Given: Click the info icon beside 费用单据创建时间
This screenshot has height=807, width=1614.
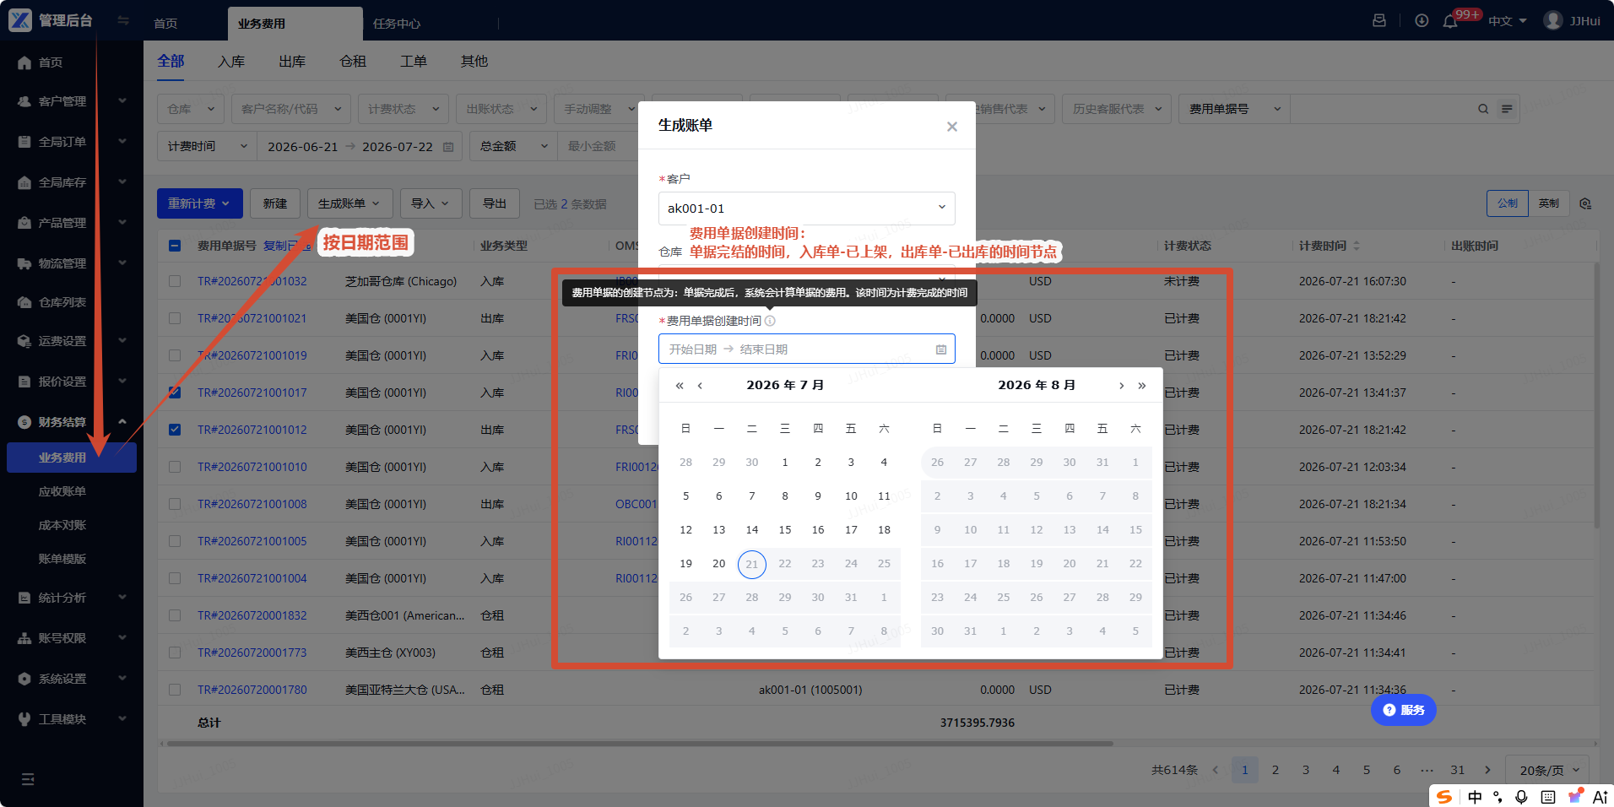Looking at the screenshot, I should (770, 321).
